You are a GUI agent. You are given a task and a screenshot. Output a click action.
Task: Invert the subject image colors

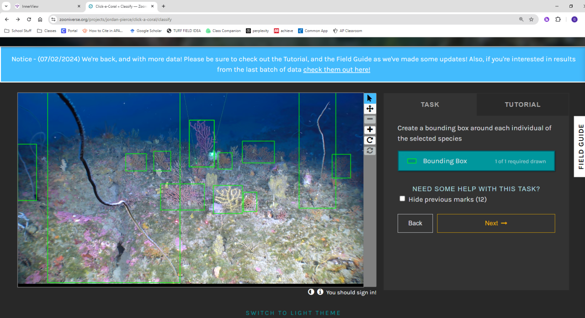click(311, 292)
